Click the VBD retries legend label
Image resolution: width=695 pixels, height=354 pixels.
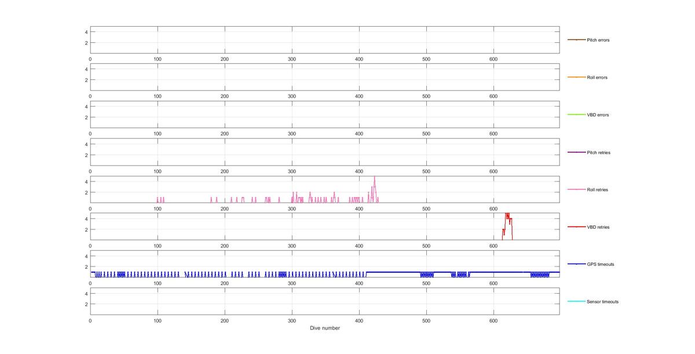pyautogui.click(x=598, y=227)
